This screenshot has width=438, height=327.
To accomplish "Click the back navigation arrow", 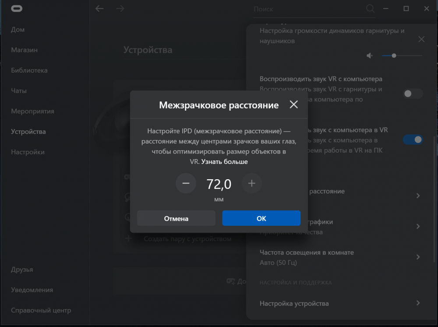I will click(x=100, y=8).
